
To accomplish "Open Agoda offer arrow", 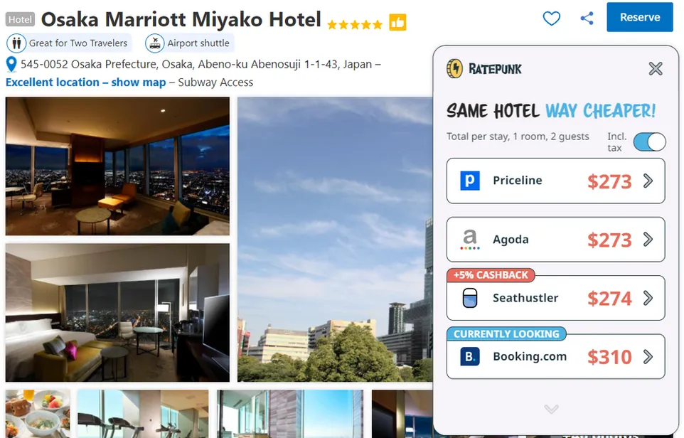I will coord(648,239).
